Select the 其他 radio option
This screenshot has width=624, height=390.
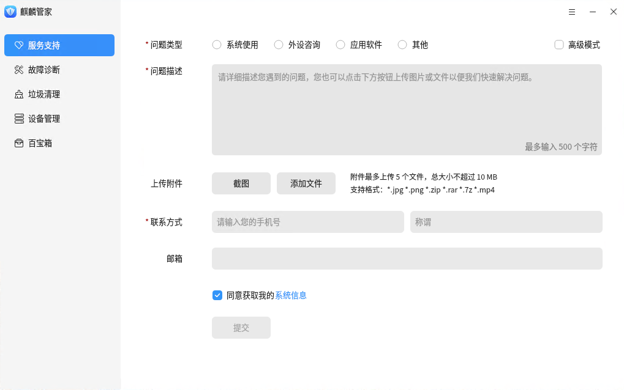[402, 45]
